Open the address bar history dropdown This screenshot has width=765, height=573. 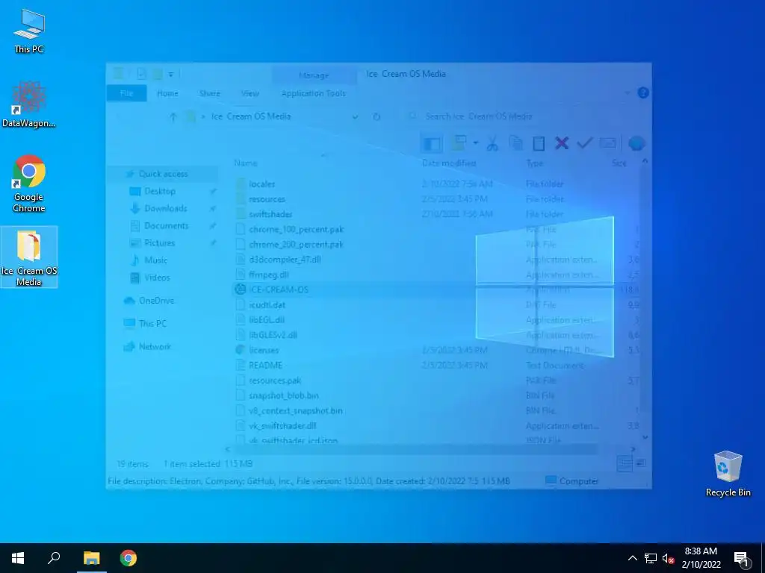[355, 117]
